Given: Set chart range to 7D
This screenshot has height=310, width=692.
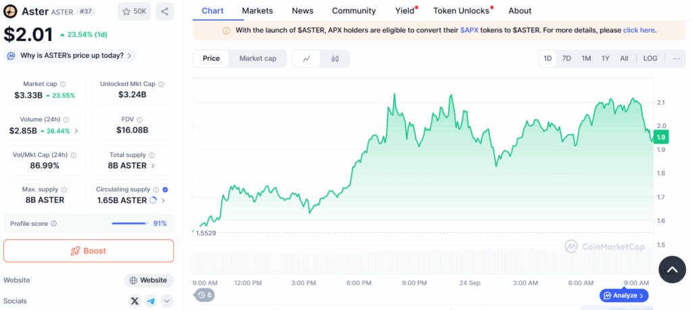Looking at the screenshot, I should pyautogui.click(x=567, y=59).
